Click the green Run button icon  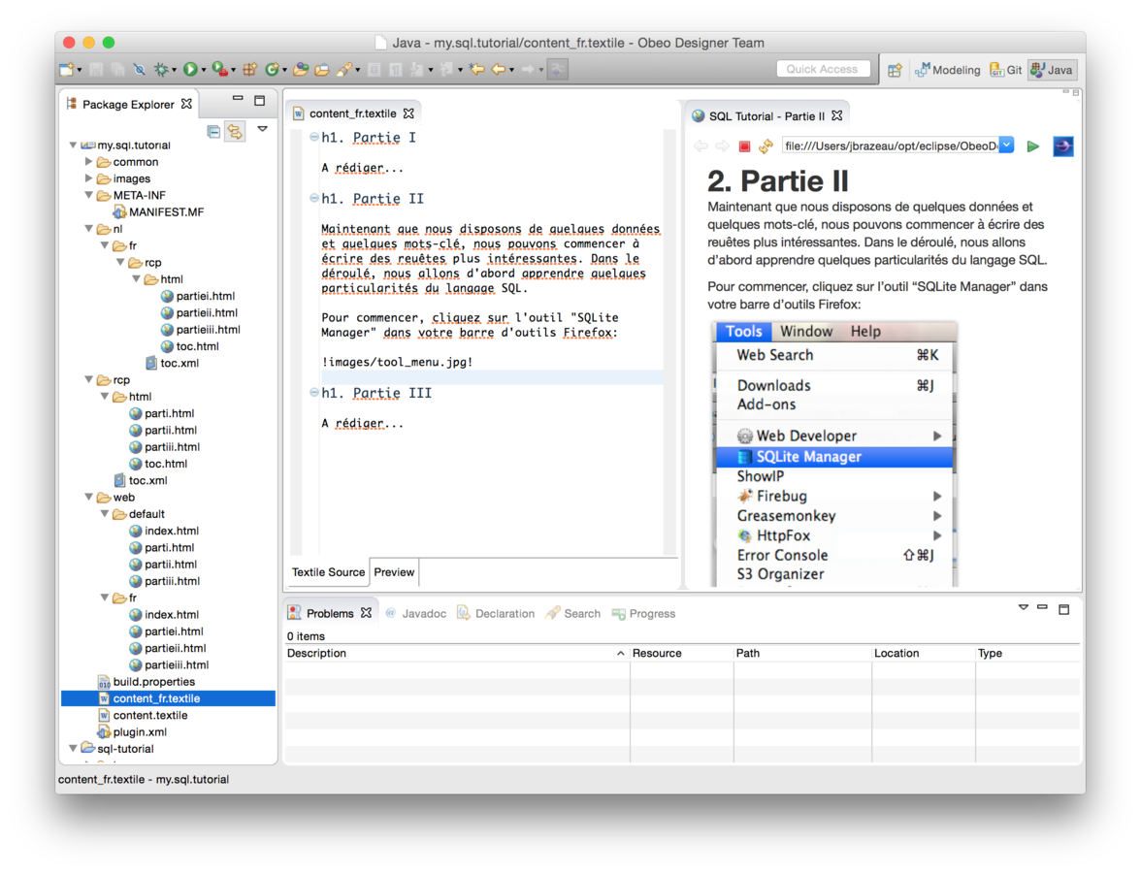pyautogui.click(x=190, y=69)
